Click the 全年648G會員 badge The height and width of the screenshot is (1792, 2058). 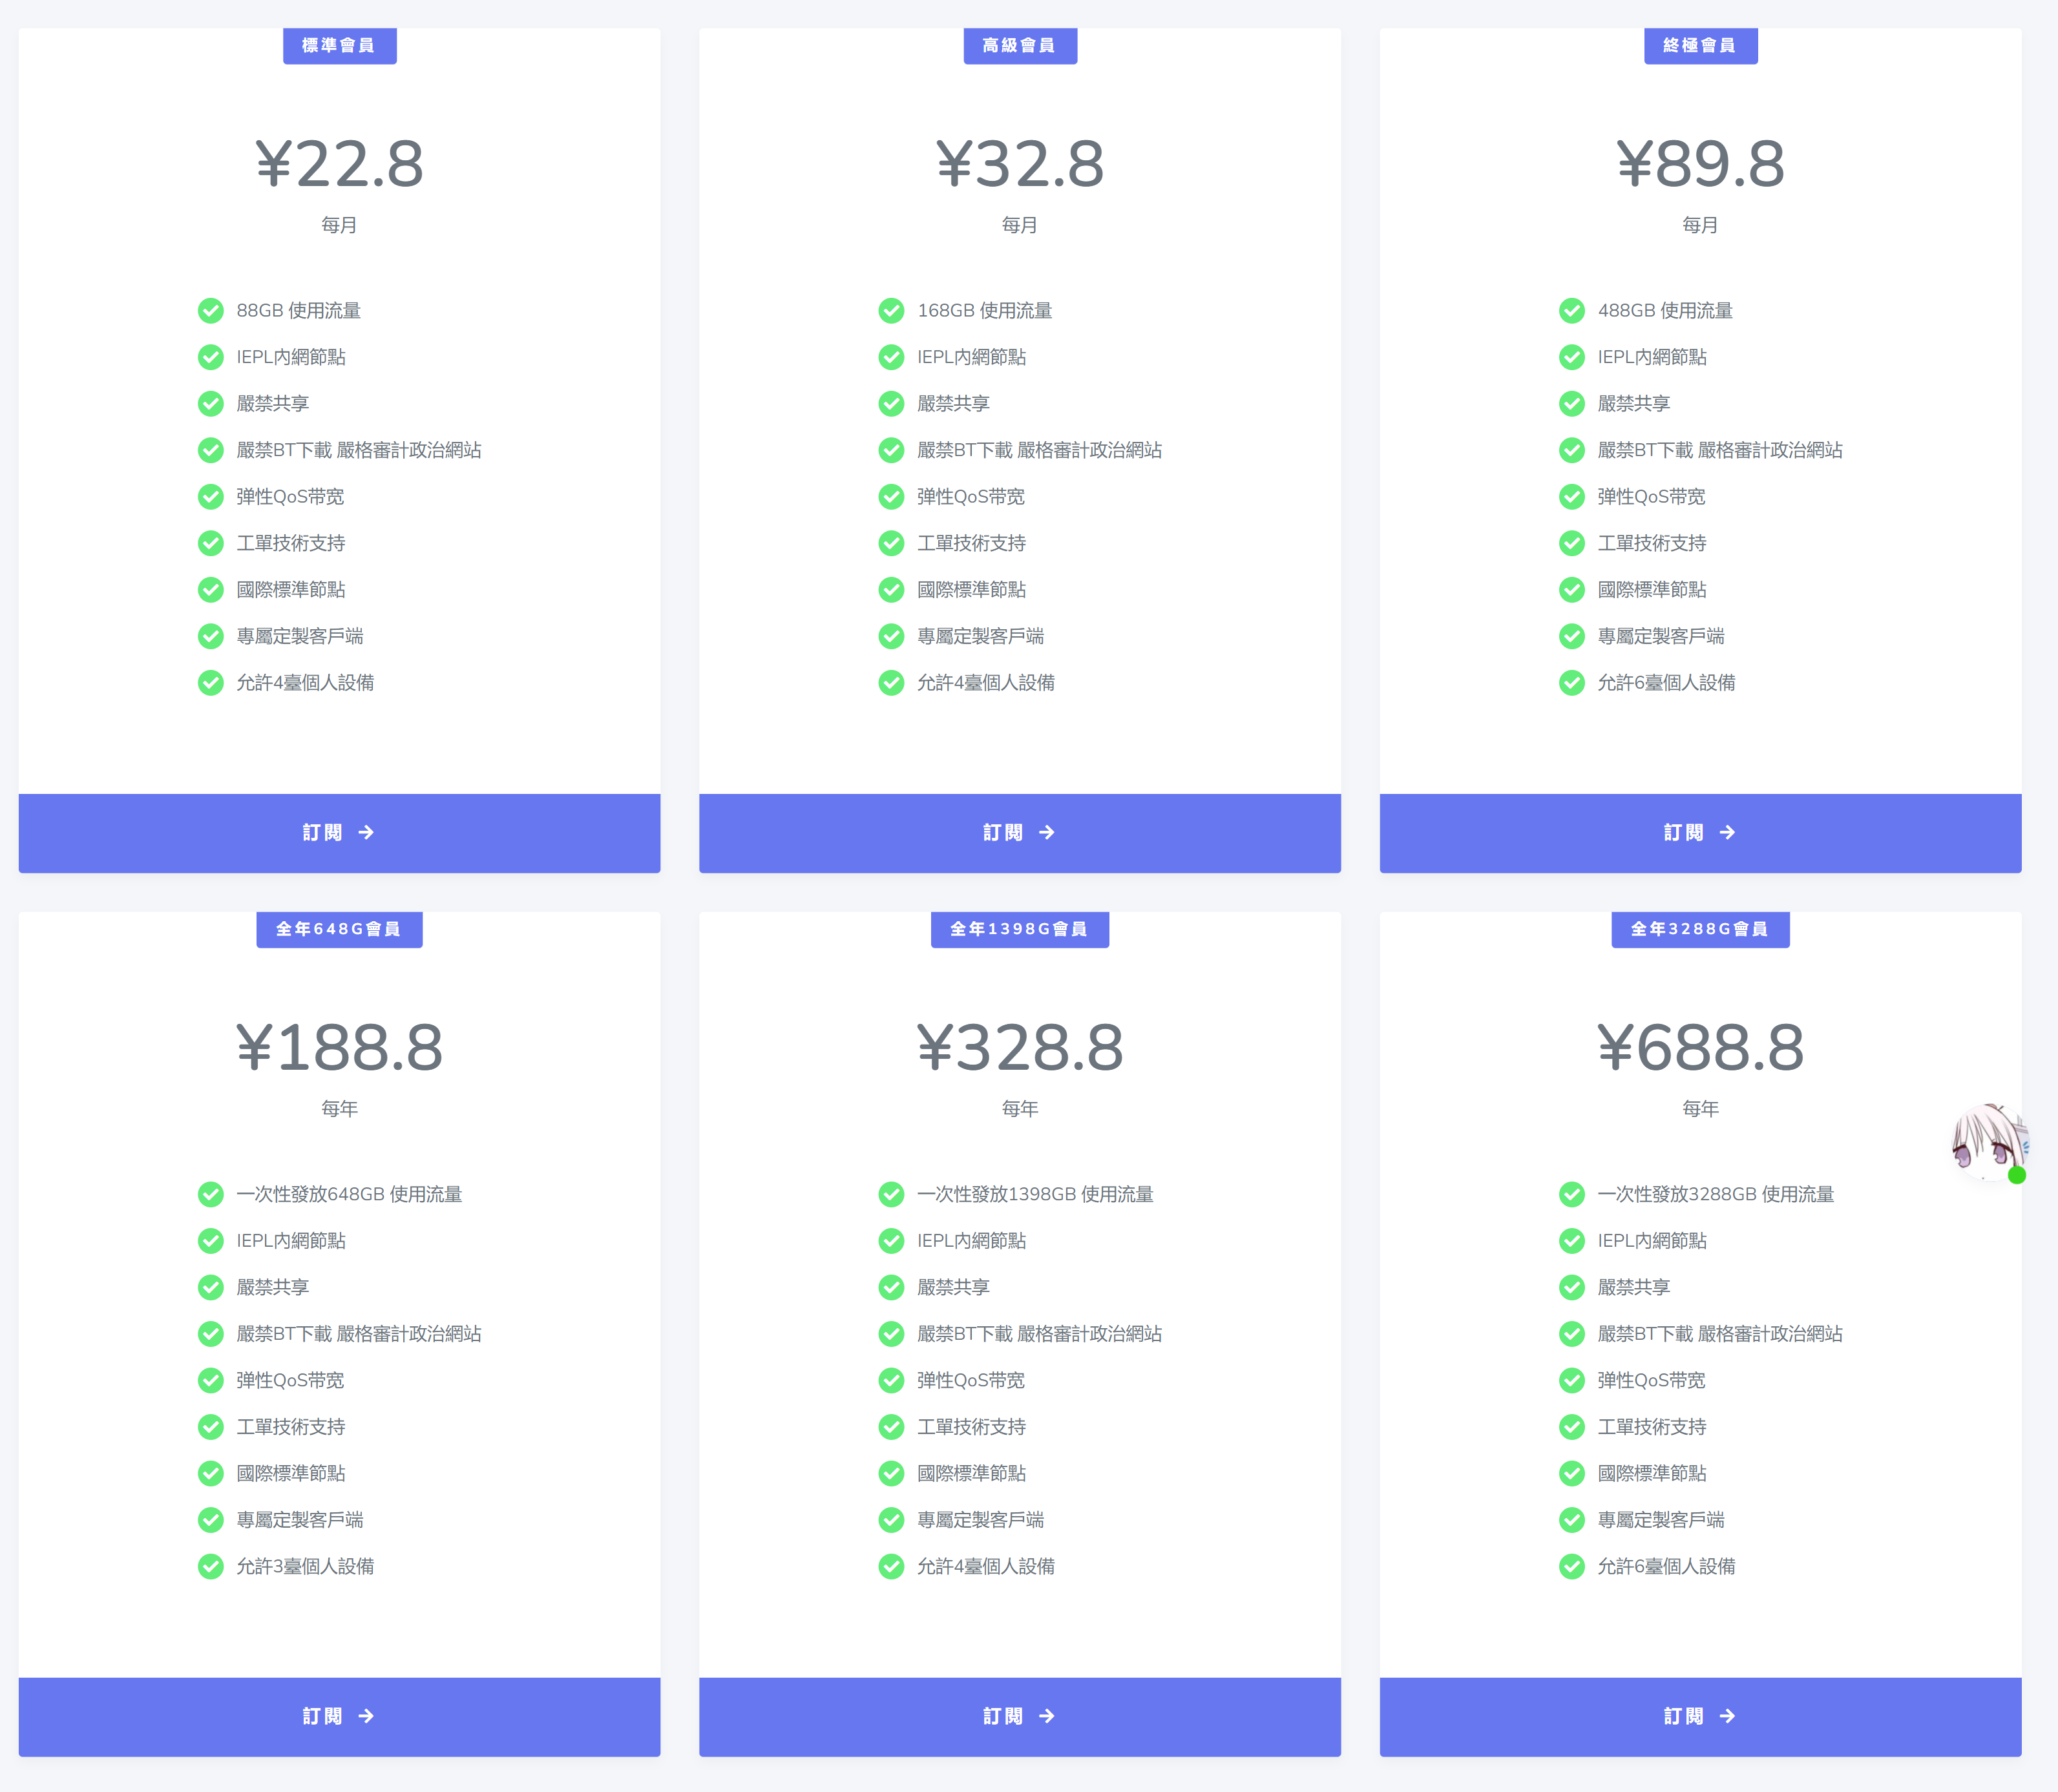(339, 929)
